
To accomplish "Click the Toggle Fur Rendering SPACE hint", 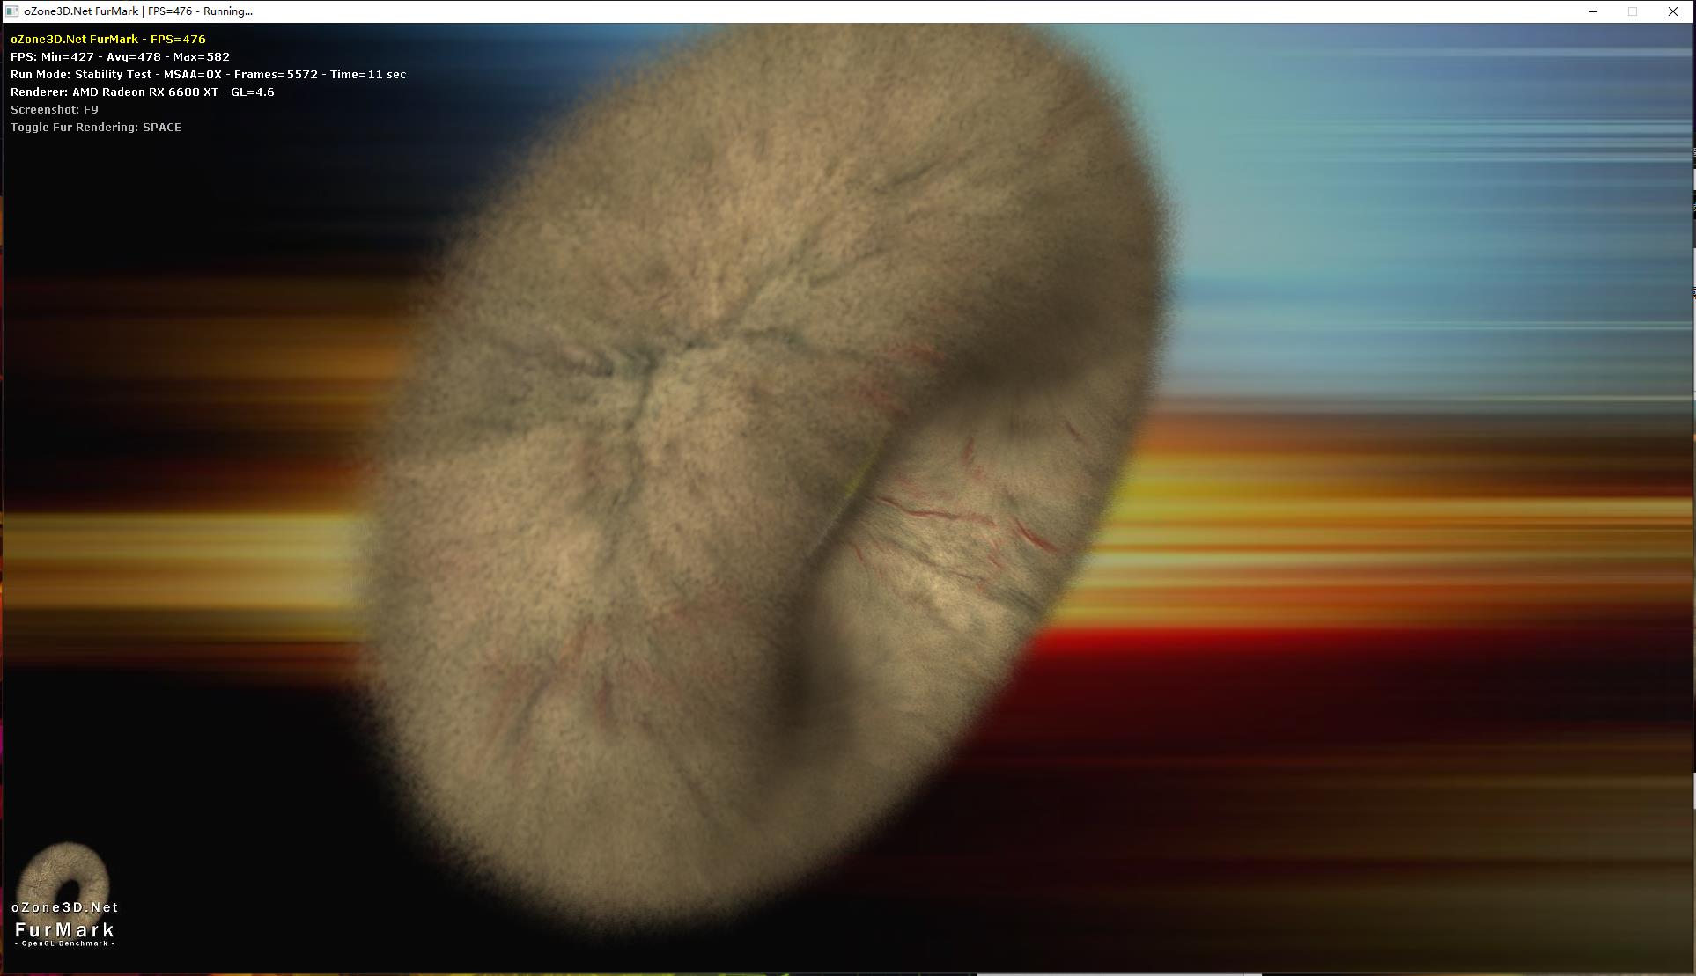I will point(95,127).
